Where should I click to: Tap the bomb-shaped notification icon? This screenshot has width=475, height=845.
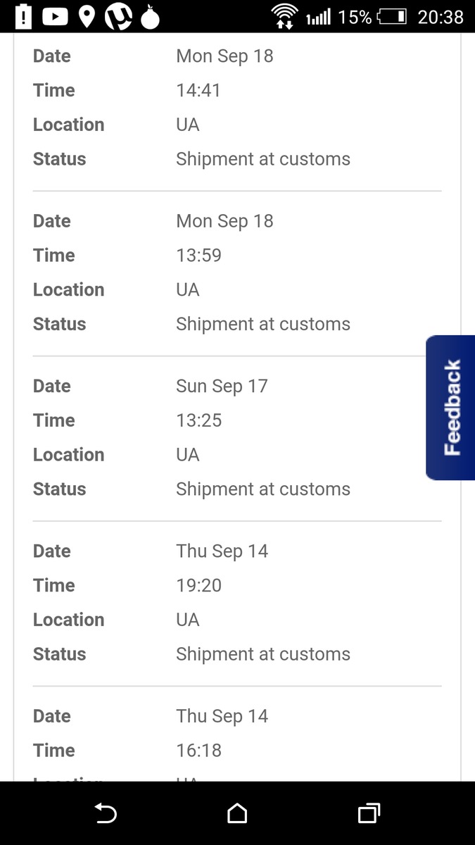151,16
